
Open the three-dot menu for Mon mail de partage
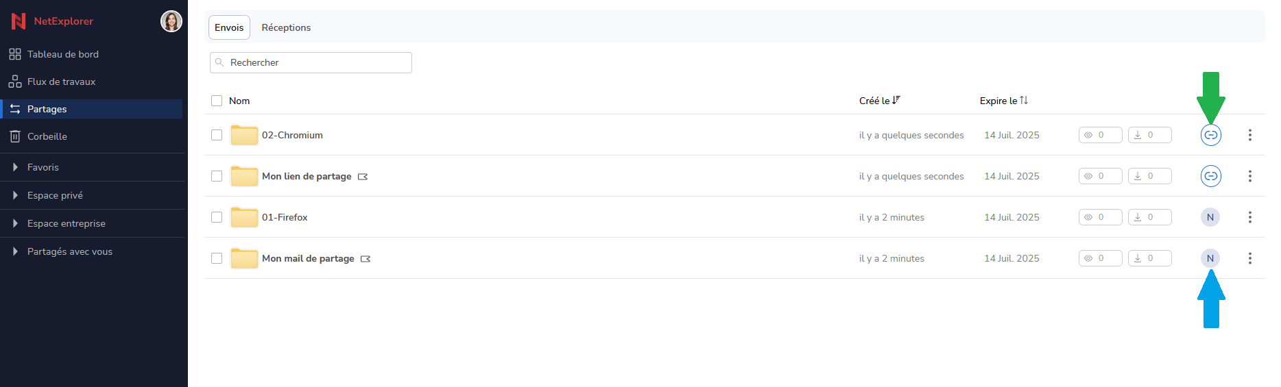click(x=1250, y=258)
